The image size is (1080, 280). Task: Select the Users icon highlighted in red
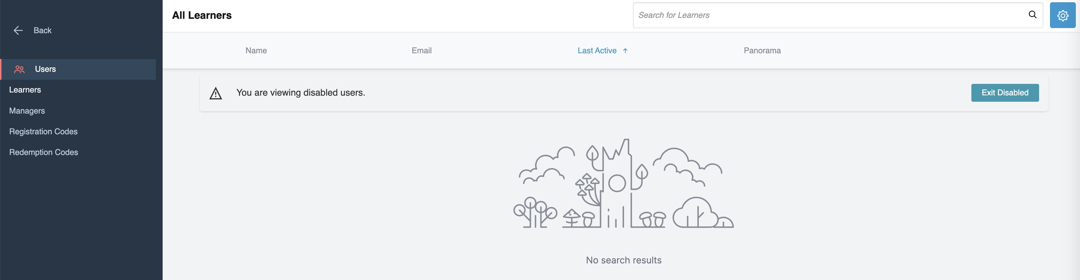pos(19,69)
